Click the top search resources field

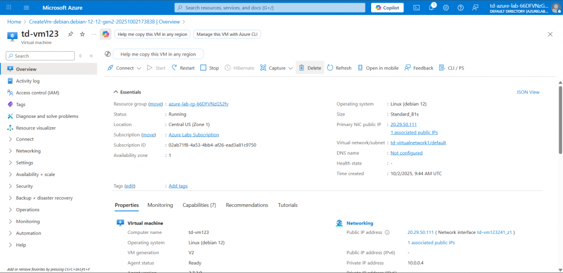(x=269, y=8)
